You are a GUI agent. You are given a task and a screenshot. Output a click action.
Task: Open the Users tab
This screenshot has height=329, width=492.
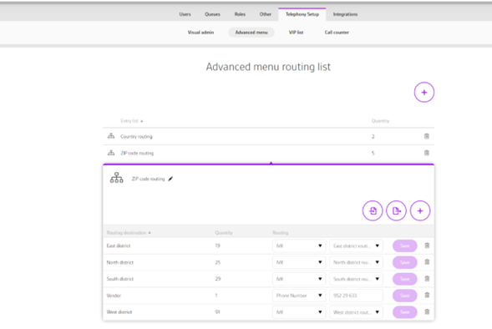coord(185,14)
